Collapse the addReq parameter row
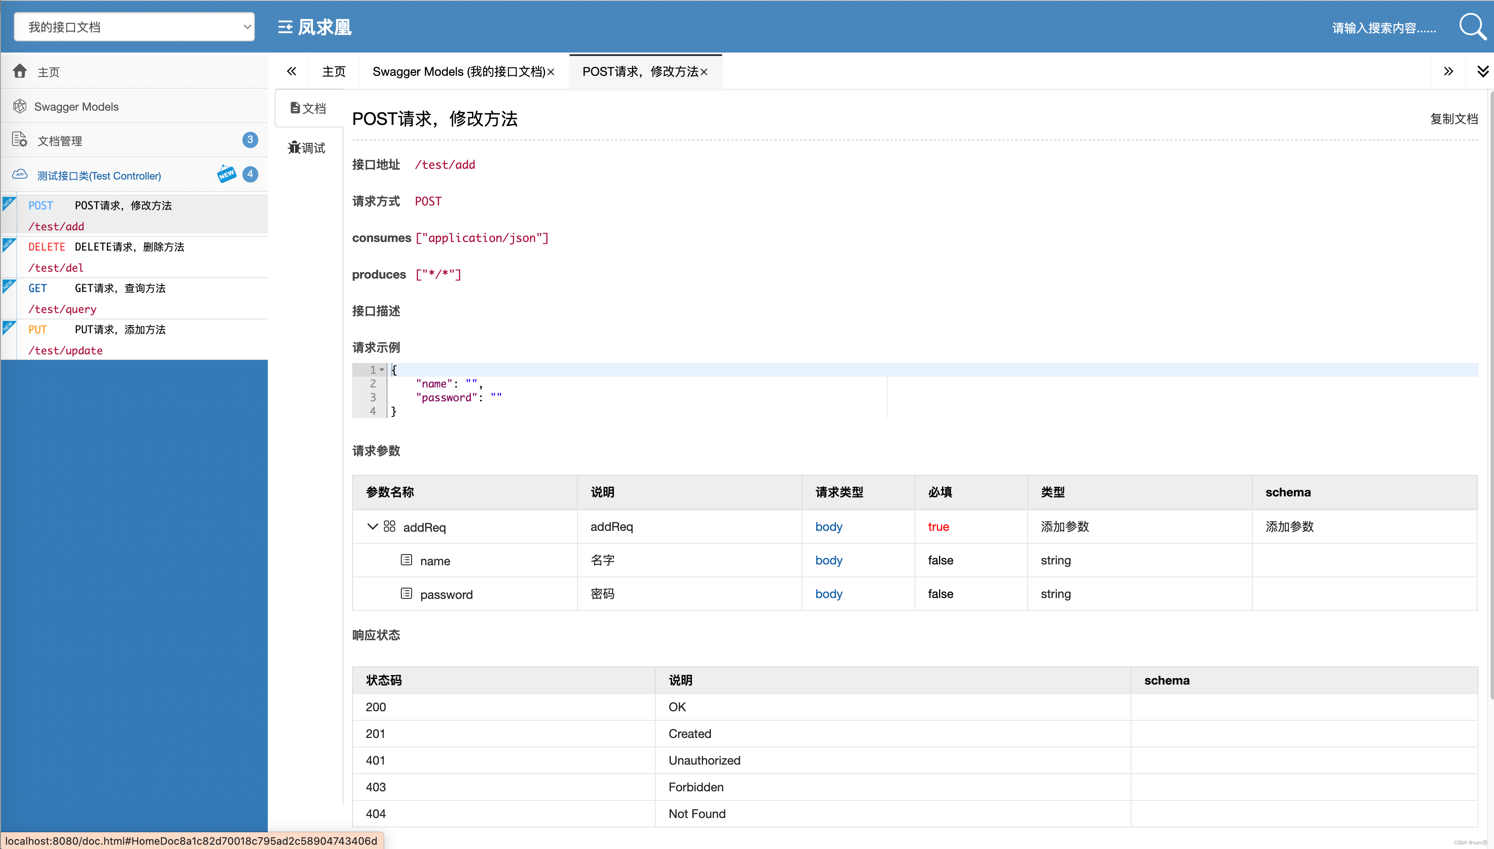 coord(372,527)
